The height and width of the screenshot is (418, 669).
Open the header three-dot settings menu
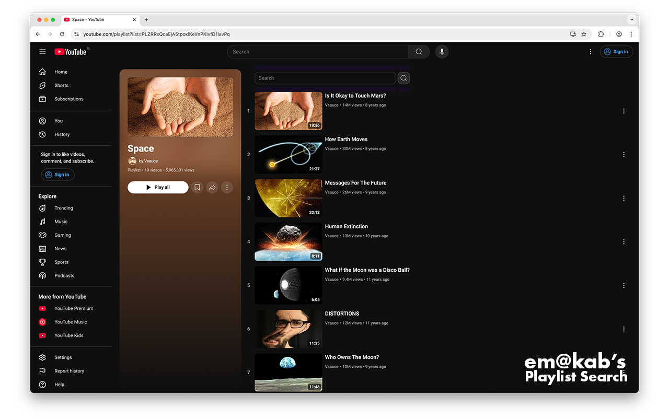tap(591, 52)
